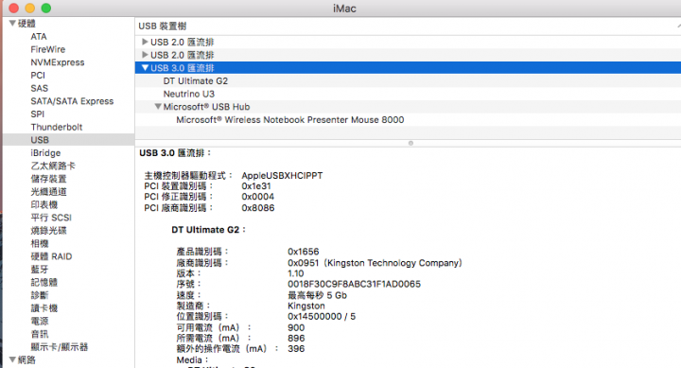Click the location ID 0x14500000 / 5
Viewport: 681px width, 368px height.
click(322, 316)
